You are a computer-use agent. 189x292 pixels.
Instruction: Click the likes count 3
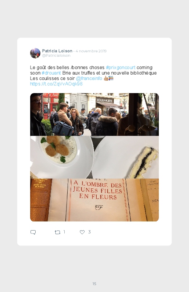pos(89,232)
